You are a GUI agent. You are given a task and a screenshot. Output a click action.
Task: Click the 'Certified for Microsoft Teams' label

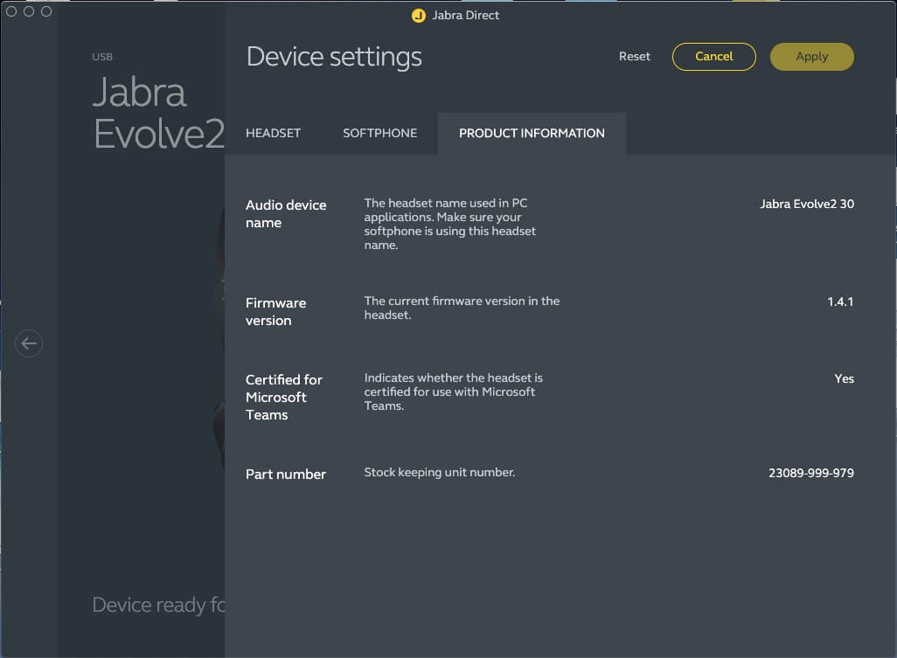[284, 398]
